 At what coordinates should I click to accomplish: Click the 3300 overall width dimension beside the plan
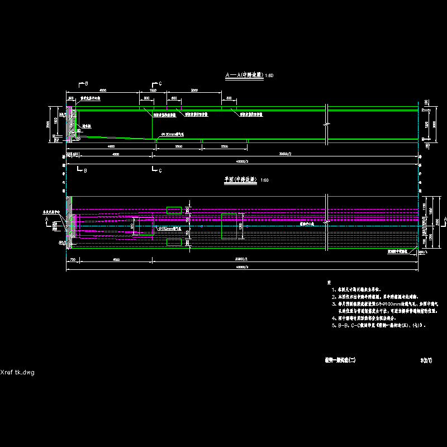438,222
